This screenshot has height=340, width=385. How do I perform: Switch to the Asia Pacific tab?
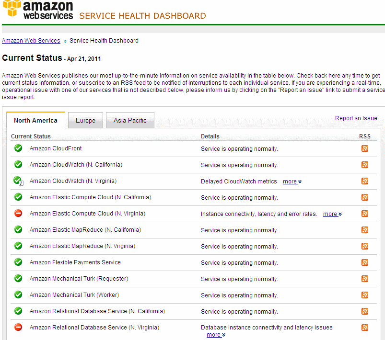coord(130,120)
